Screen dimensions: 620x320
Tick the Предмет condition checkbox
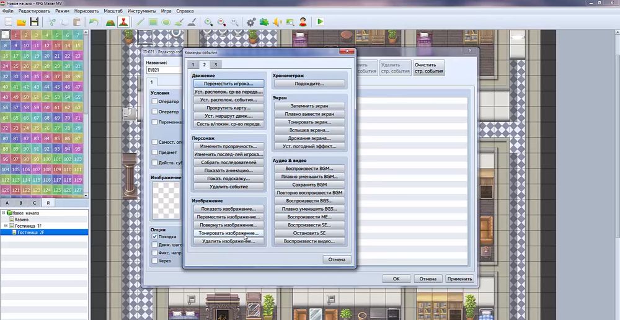tap(154, 153)
